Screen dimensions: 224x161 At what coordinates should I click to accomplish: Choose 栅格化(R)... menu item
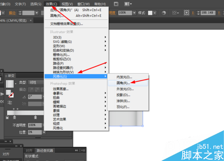[76, 55]
